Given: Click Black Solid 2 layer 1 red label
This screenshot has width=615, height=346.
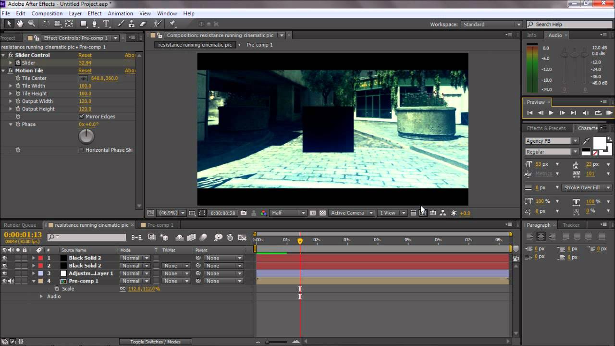Looking at the screenshot, I should coord(41,258).
